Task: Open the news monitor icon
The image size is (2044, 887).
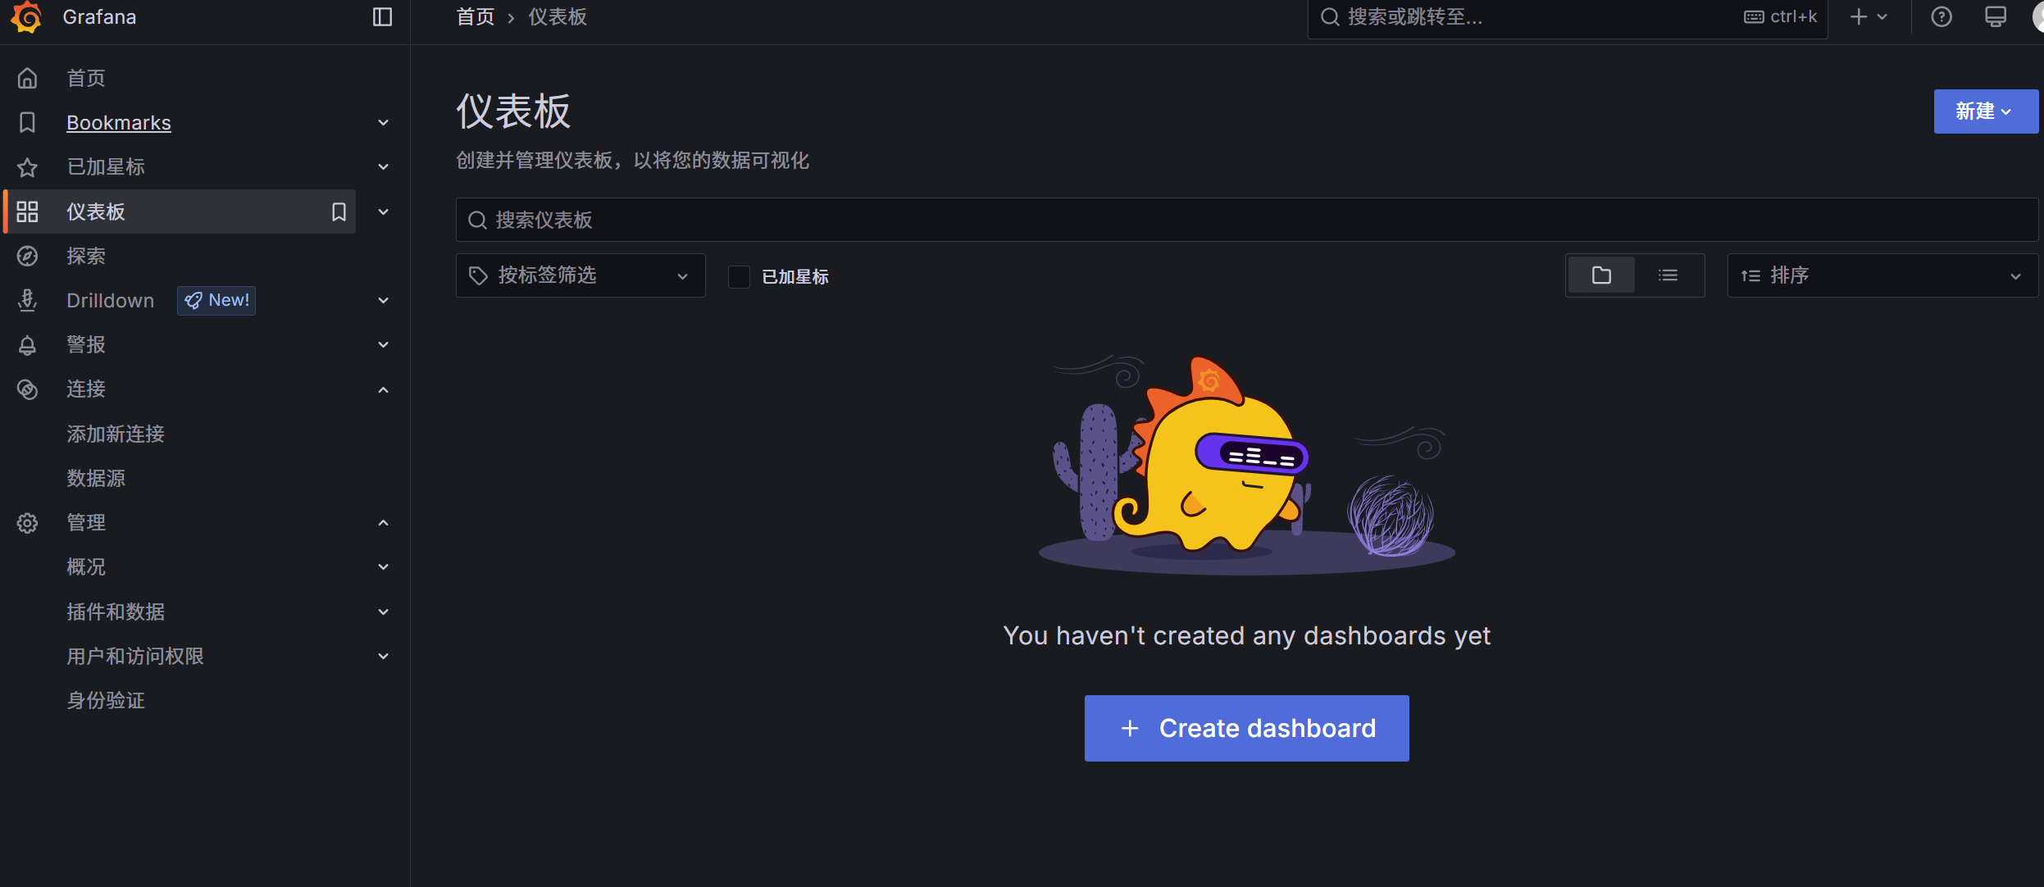Action: tap(1996, 16)
